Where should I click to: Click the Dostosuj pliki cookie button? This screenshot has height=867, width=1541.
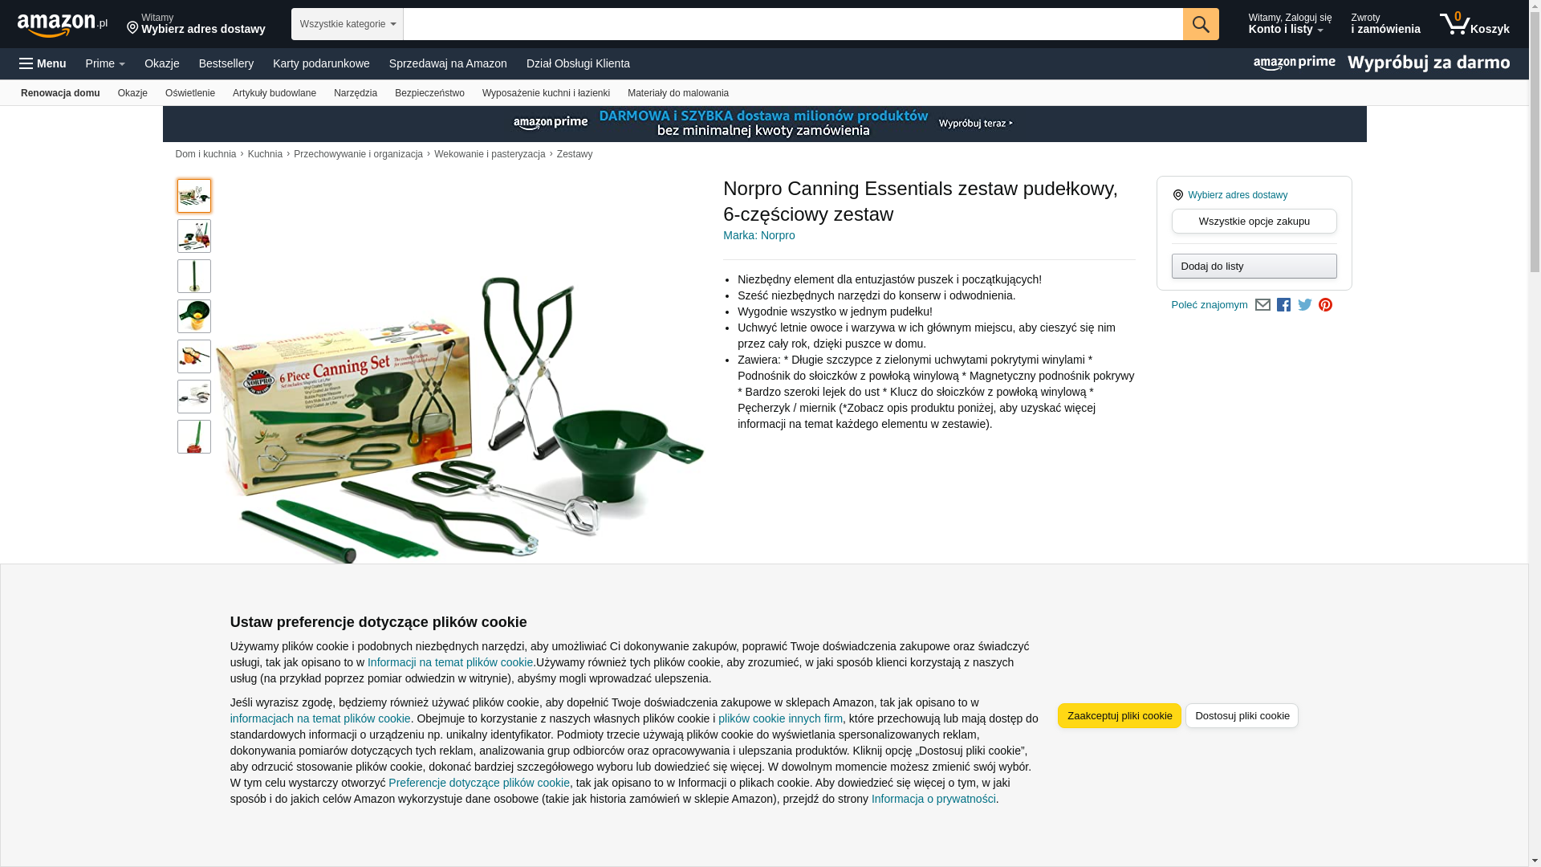coord(1242,716)
